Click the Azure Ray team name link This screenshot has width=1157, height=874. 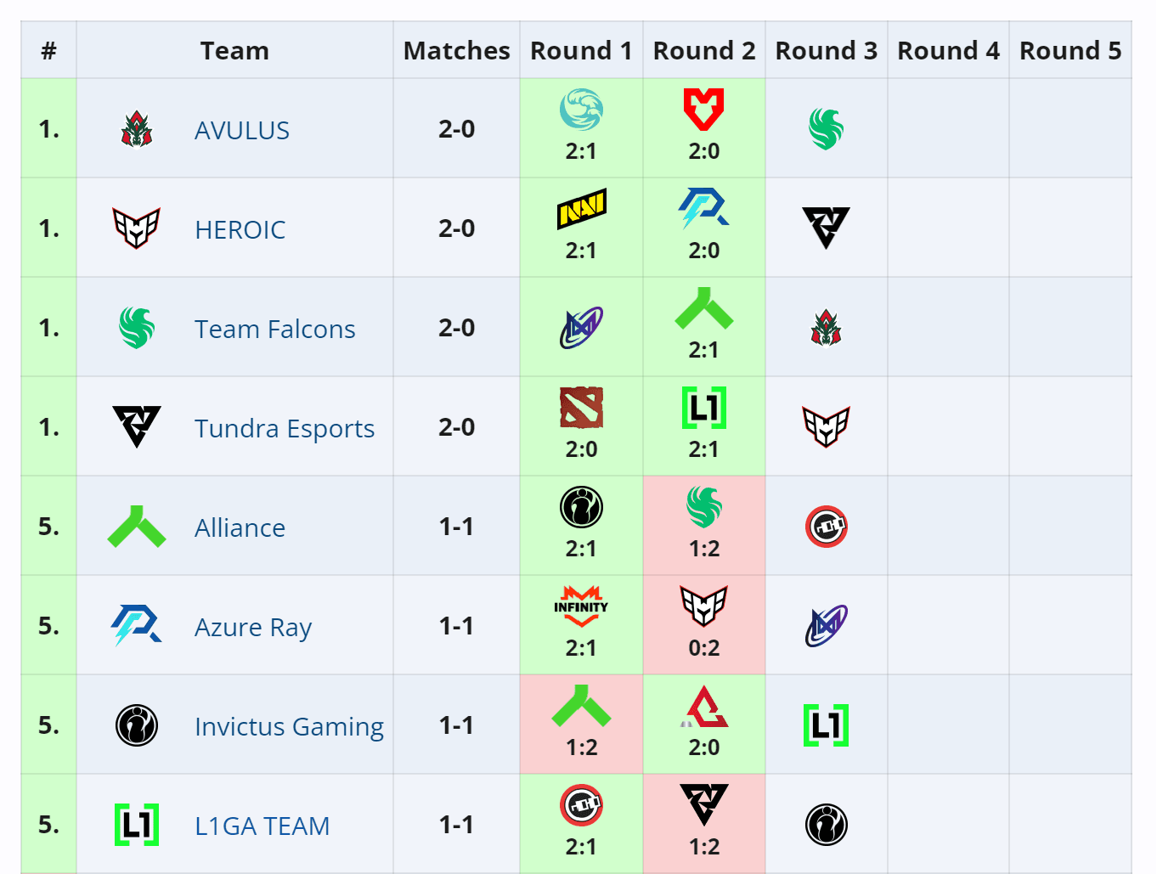point(253,627)
